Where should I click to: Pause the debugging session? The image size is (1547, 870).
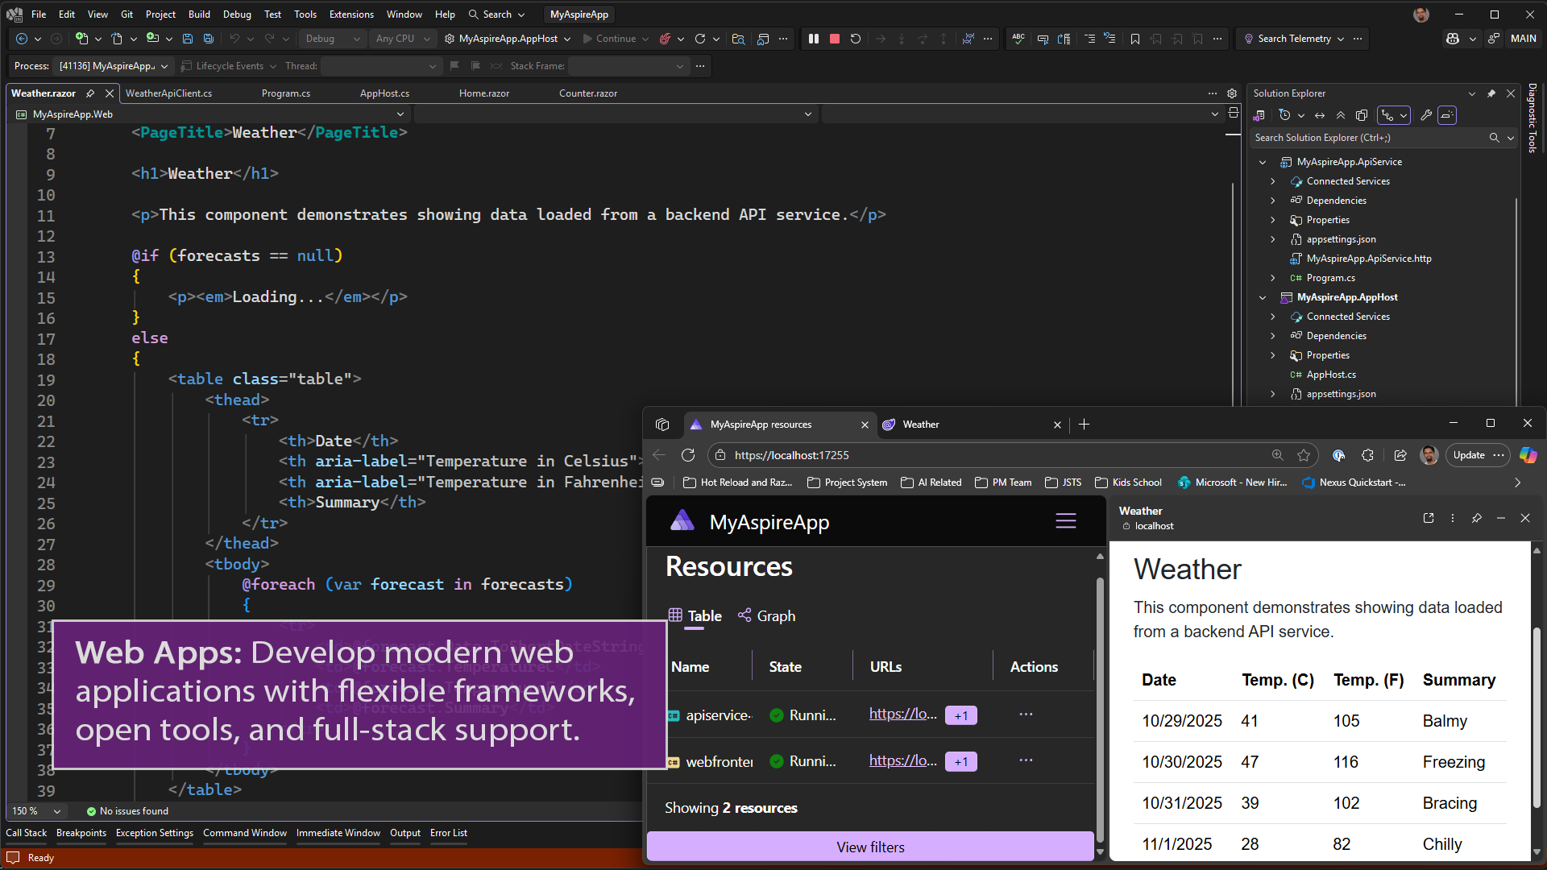pos(814,39)
